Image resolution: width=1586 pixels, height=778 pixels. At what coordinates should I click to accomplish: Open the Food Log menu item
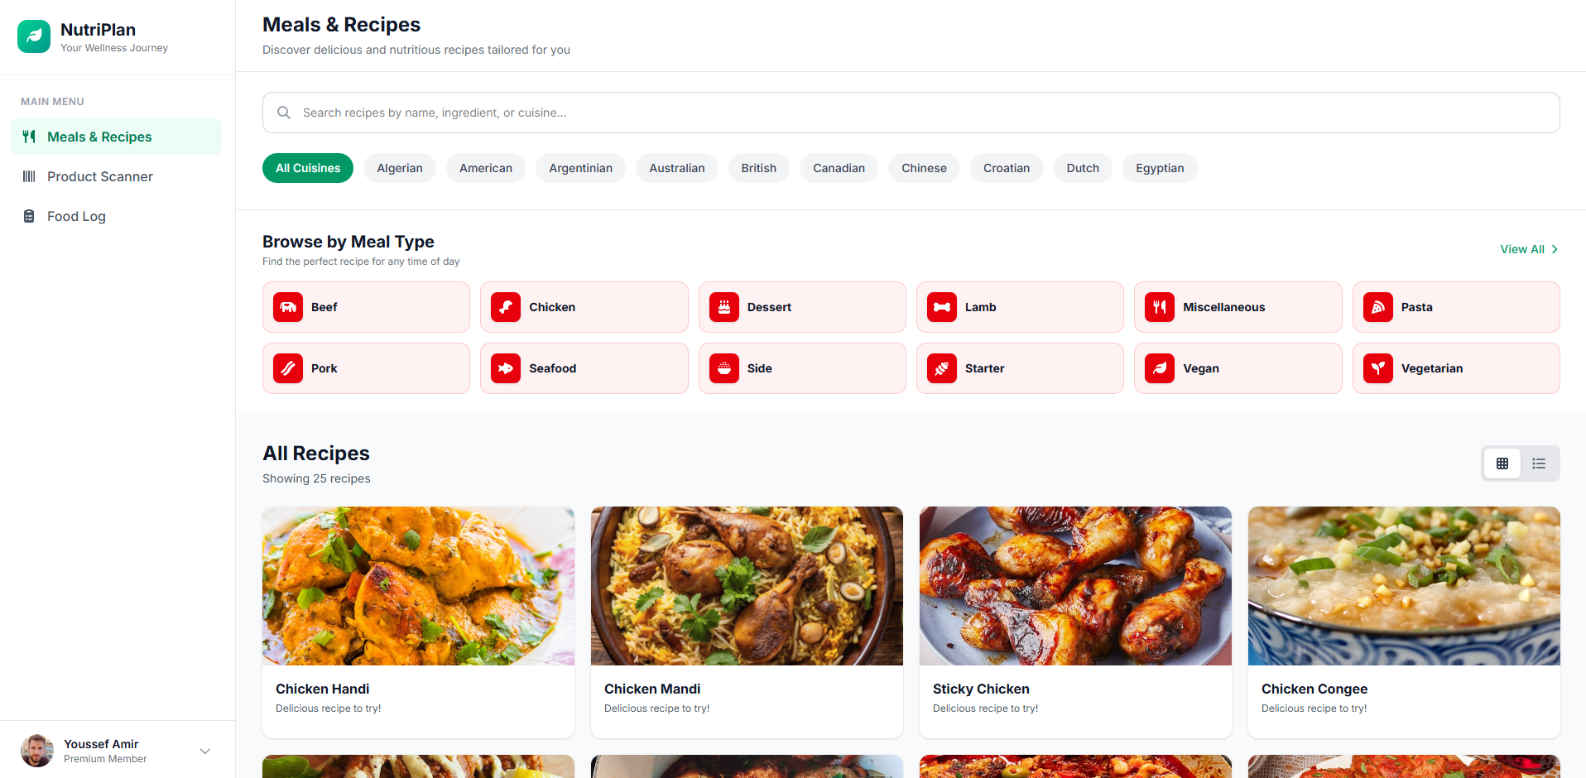[x=76, y=216]
